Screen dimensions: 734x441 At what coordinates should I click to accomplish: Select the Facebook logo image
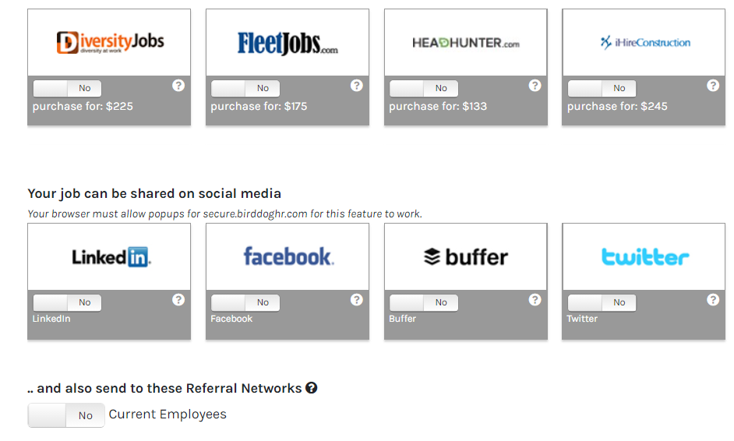pyautogui.click(x=288, y=256)
